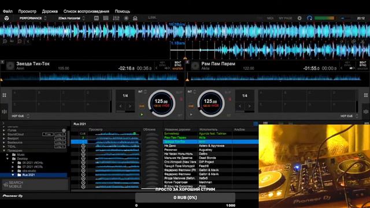Open preferences with the gear icon
This screenshot has height=208, width=370.
[x=299, y=18]
